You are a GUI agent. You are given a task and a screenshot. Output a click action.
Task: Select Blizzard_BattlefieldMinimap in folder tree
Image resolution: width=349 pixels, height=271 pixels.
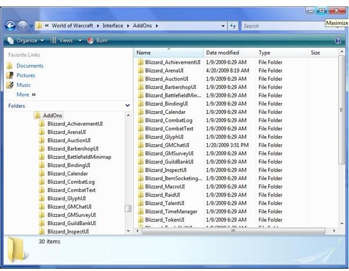79,157
